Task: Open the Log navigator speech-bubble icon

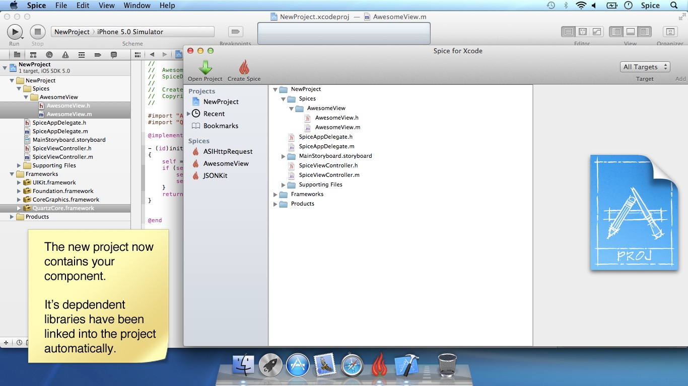Action: pos(114,55)
